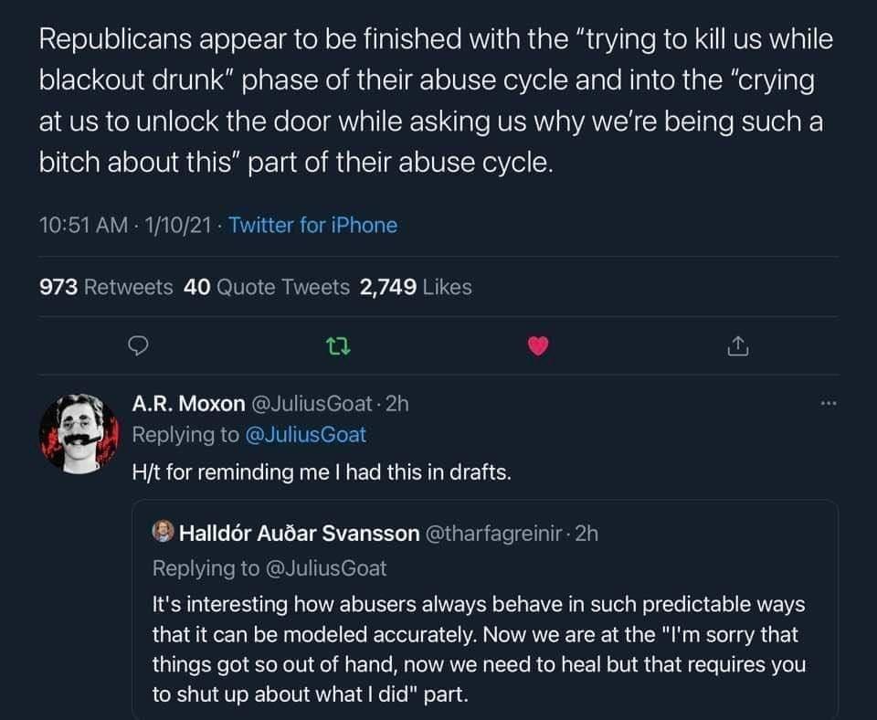Viewport: 877px width, 720px height.
Task: View the 40 Quote Tweets list
Action: 266,287
